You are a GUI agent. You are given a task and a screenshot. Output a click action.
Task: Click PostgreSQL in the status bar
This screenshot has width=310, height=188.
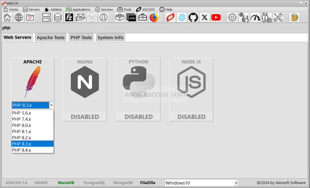coord(94,183)
